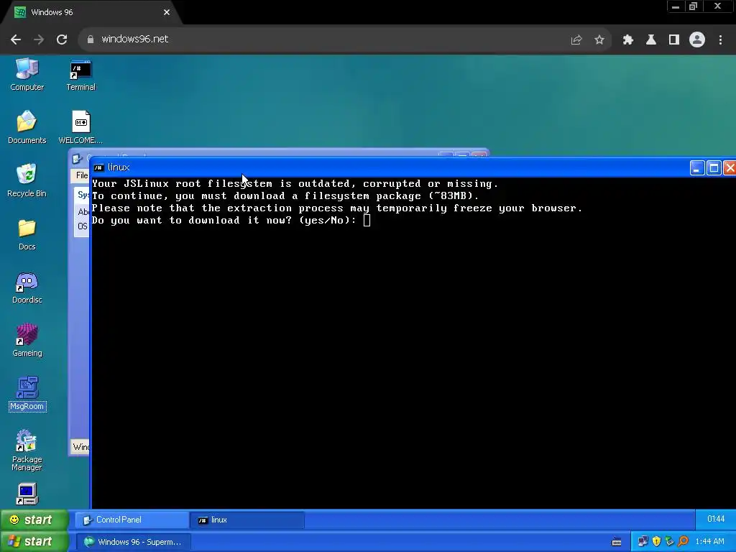Share this page icon
Image resolution: width=736 pixels, height=552 pixels.
coord(576,40)
